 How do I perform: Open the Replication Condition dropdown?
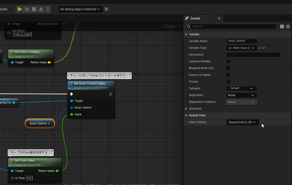coord(242,102)
